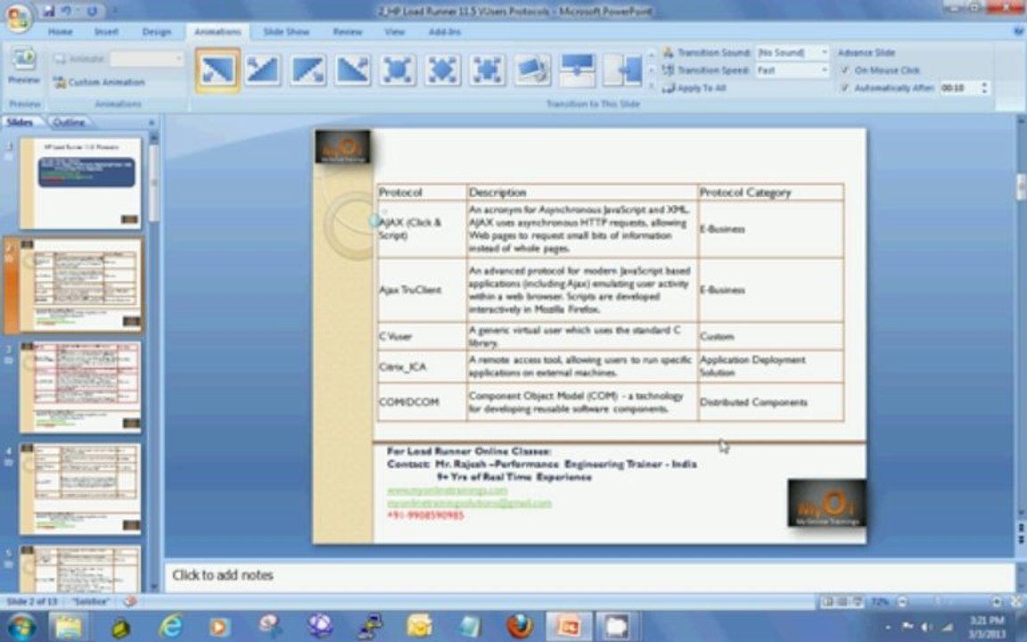Increase Automatically After time with spinner up
The width and height of the screenshot is (1027, 642).
984,85
